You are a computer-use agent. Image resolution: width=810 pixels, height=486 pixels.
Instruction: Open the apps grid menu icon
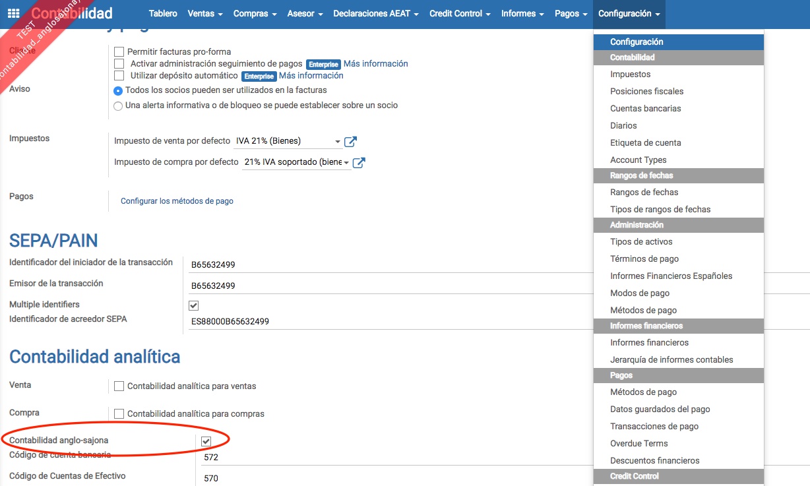[13, 13]
